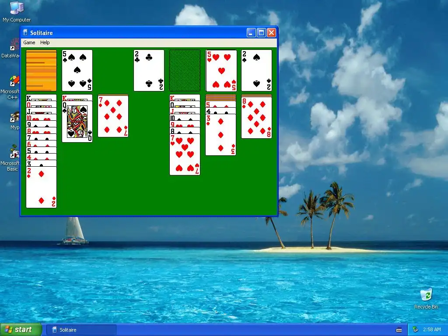Viewport: 448px width, 336px height.
Task: Click the on-screen keyboard tray icon
Action: click(x=399, y=330)
